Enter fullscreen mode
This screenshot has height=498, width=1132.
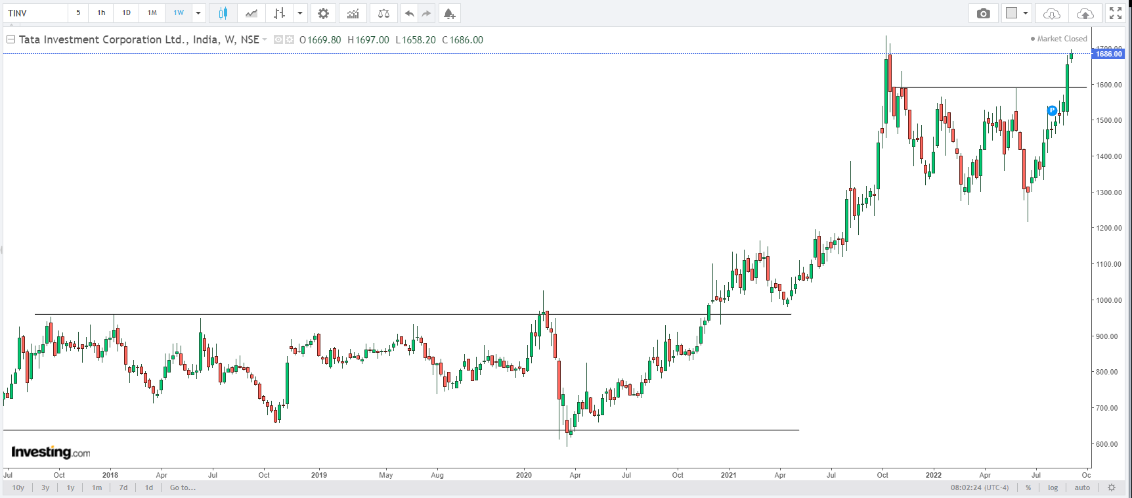[x=1116, y=13]
